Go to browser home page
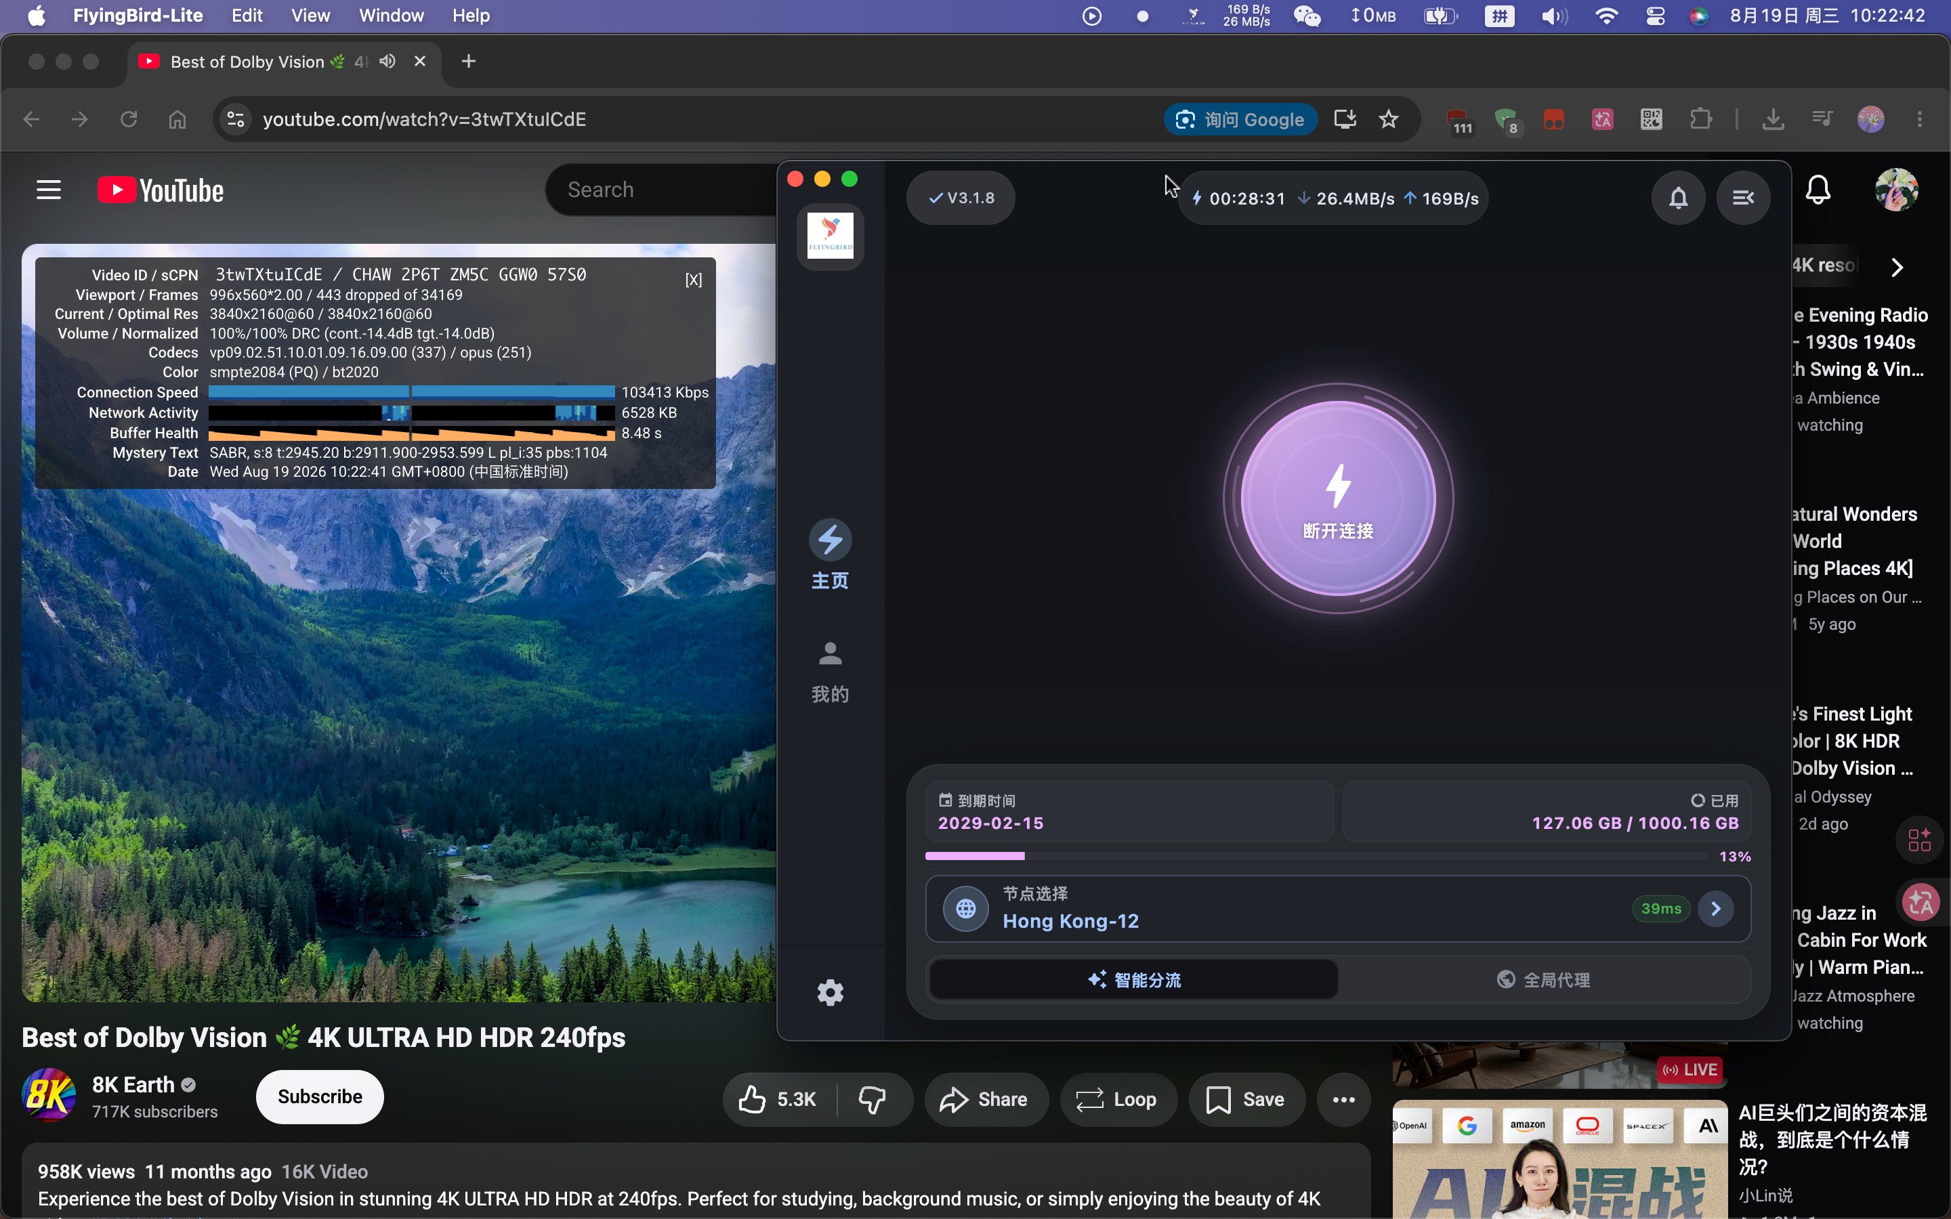1951x1219 pixels. click(x=177, y=119)
